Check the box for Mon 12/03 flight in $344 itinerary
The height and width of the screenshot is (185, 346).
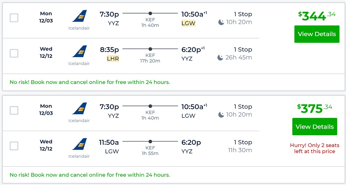[14, 18]
